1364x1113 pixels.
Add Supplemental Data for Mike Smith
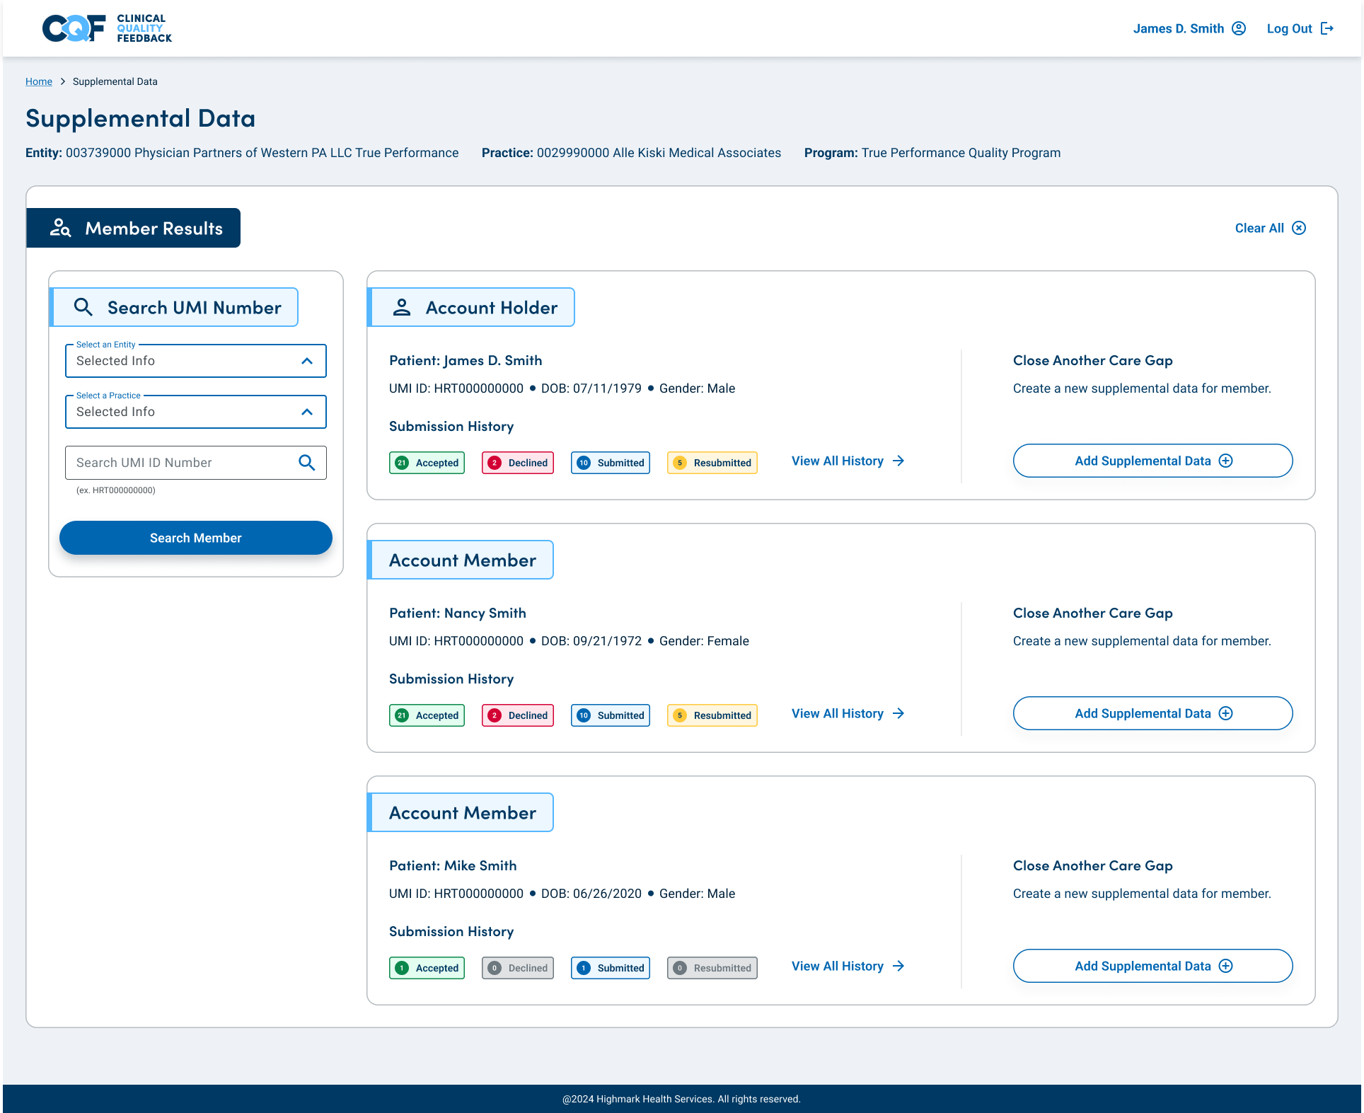1152,966
